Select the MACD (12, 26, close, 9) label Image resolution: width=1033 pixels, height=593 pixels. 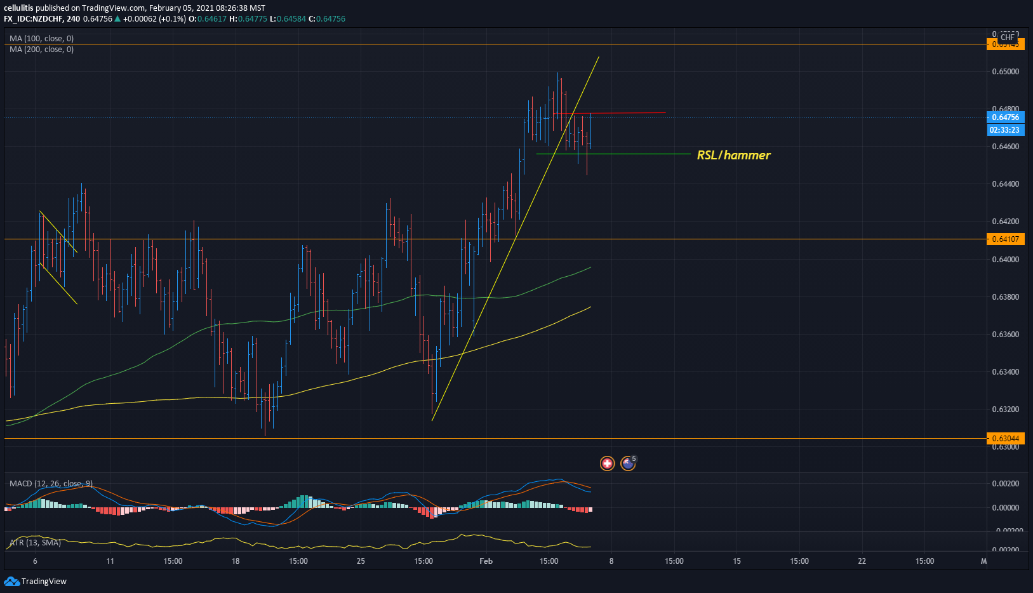[51, 484]
